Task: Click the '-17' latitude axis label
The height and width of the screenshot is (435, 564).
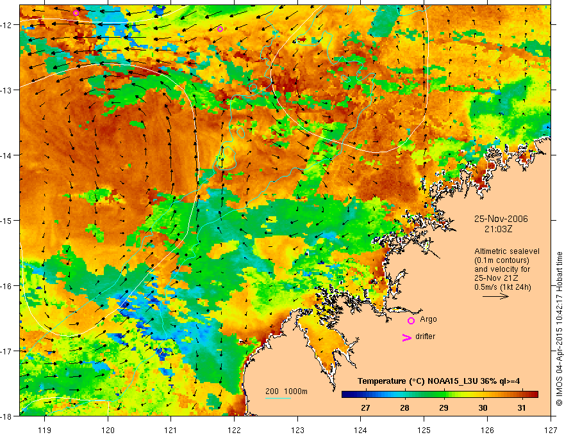Action: [x=6, y=351]
